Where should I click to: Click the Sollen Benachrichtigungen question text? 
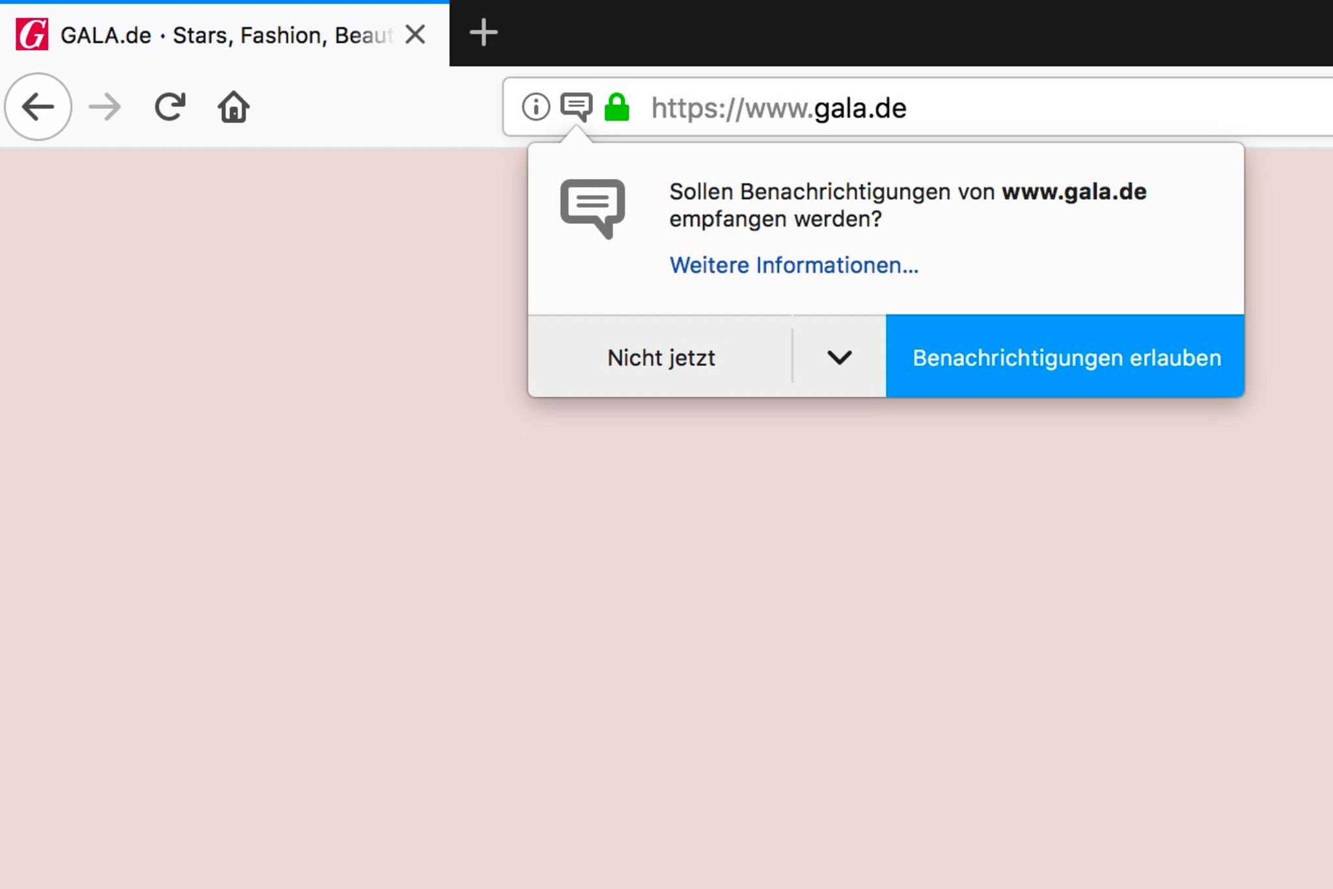coord(907,204)
